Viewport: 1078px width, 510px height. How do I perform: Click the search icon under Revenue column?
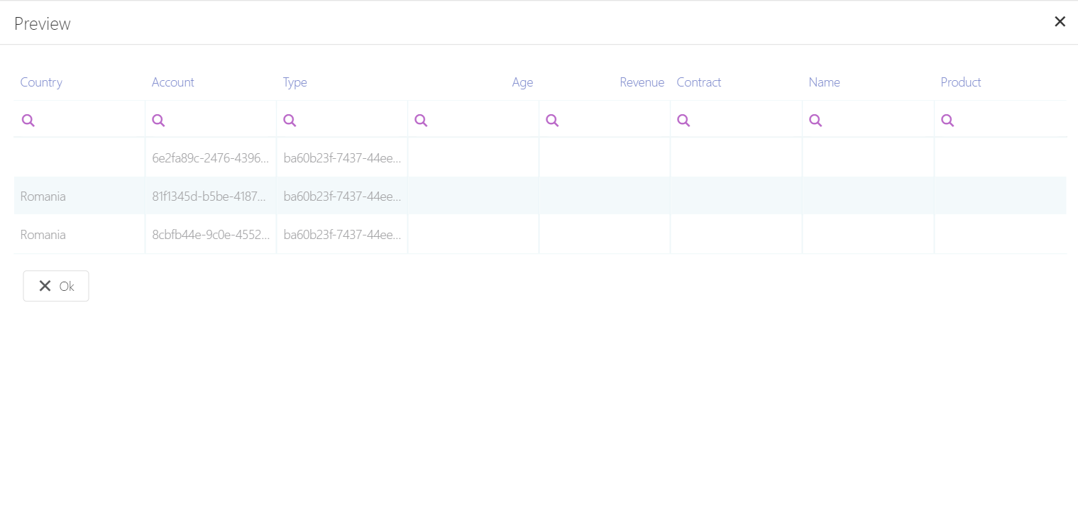click(552, 121)
